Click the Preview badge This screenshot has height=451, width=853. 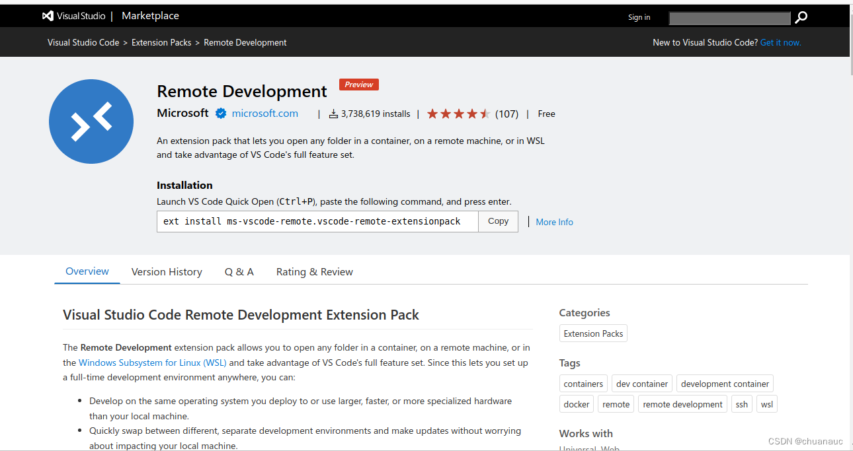359,85
